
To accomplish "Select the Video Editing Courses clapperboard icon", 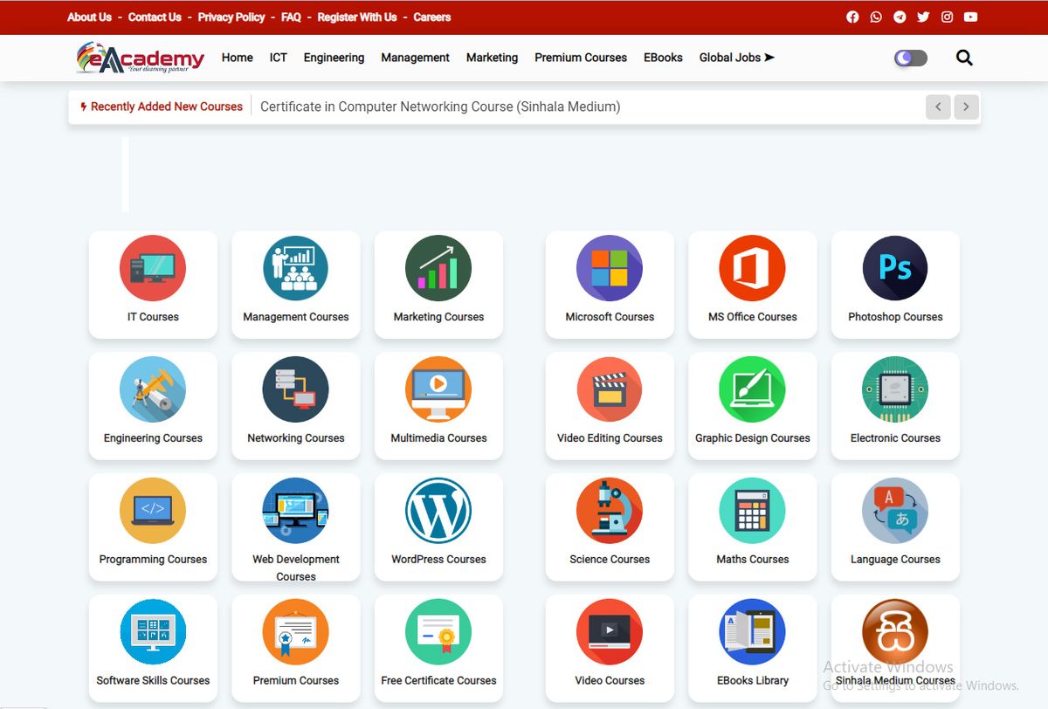I will [x=610, y=389].
